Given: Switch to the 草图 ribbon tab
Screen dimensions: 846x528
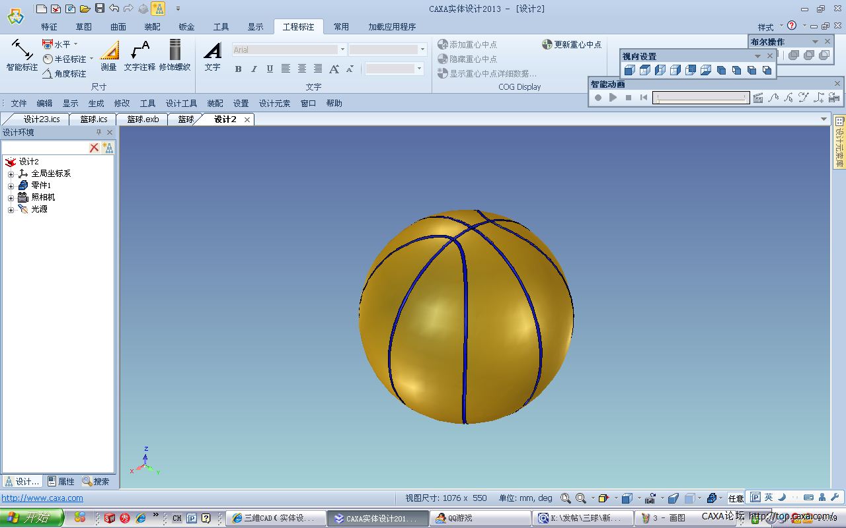Looking at the screenshot, I should (x=84, y=27).
